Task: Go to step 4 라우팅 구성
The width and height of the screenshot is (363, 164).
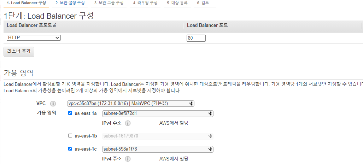Action: pyautogui.click(x=145, y=3)
